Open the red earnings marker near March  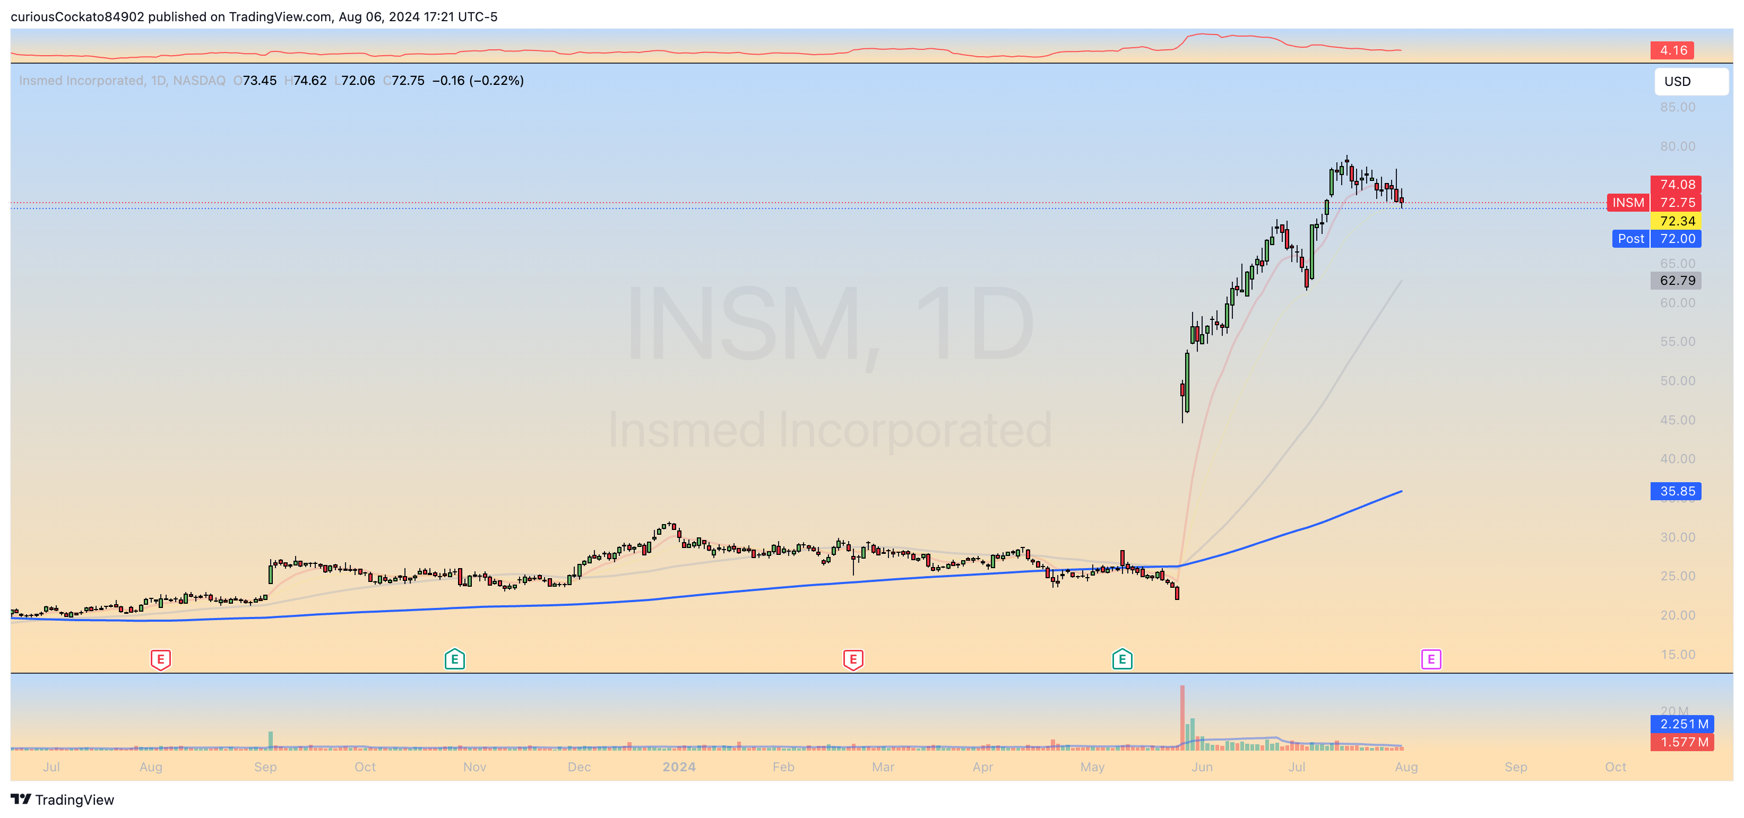pyautogui.click(x=853, y=659)
